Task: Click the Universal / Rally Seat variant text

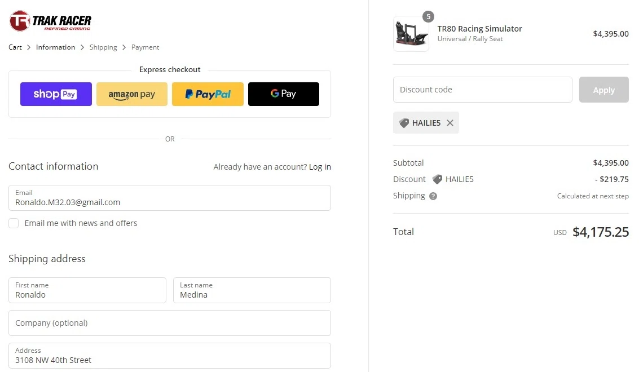Action: pyautogui.click(x=470, y=39)
